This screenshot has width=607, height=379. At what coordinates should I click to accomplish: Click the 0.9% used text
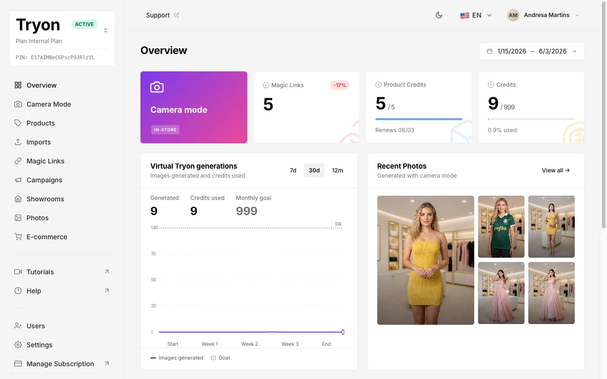pyautogui.click(x=502, y=130)
